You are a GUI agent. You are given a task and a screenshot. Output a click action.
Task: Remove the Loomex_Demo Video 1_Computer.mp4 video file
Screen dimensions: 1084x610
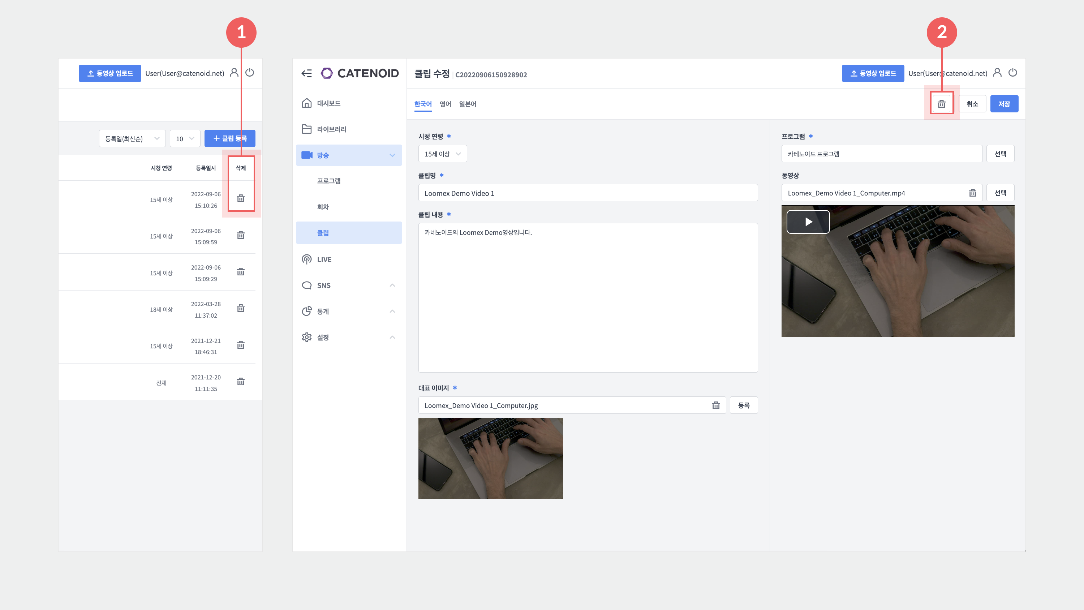972,193
